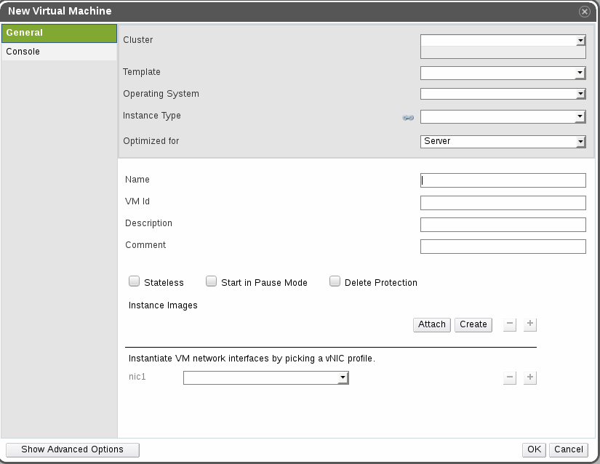Viewport: 600px width, 464px height.
Task: Enable the Stateless checkbox
Action: click(134, 282)
